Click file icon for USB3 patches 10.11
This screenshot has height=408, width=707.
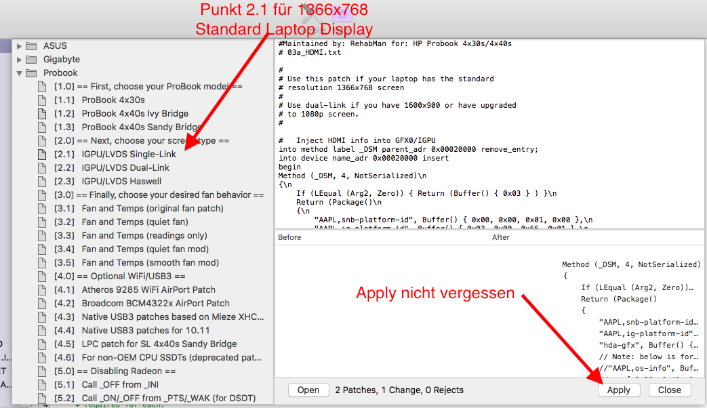42,330
